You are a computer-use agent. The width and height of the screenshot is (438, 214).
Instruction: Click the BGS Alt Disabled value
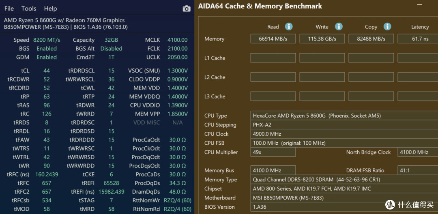(112, 49)
